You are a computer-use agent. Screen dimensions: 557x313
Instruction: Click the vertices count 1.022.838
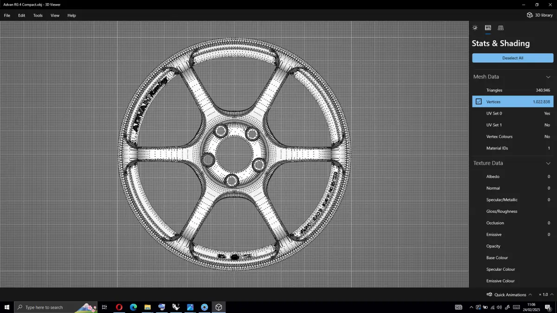[x=541, y=102]
